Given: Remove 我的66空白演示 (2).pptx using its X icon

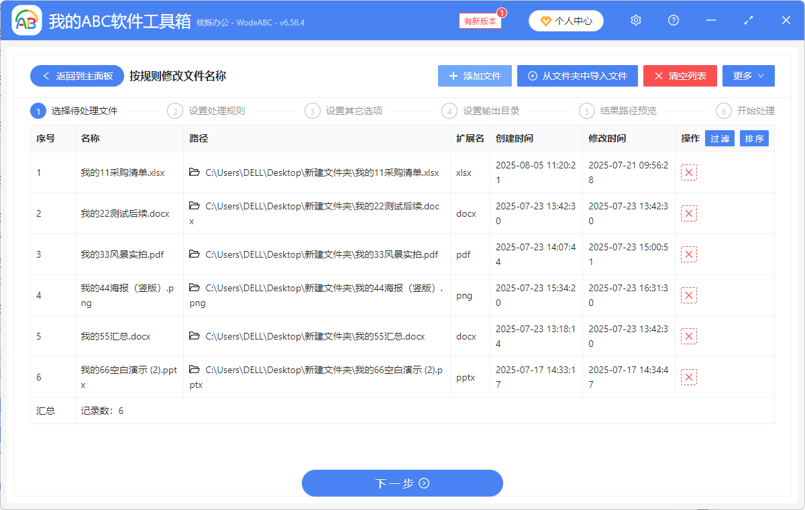Looking at the screenshot, I should click(688, 376).
